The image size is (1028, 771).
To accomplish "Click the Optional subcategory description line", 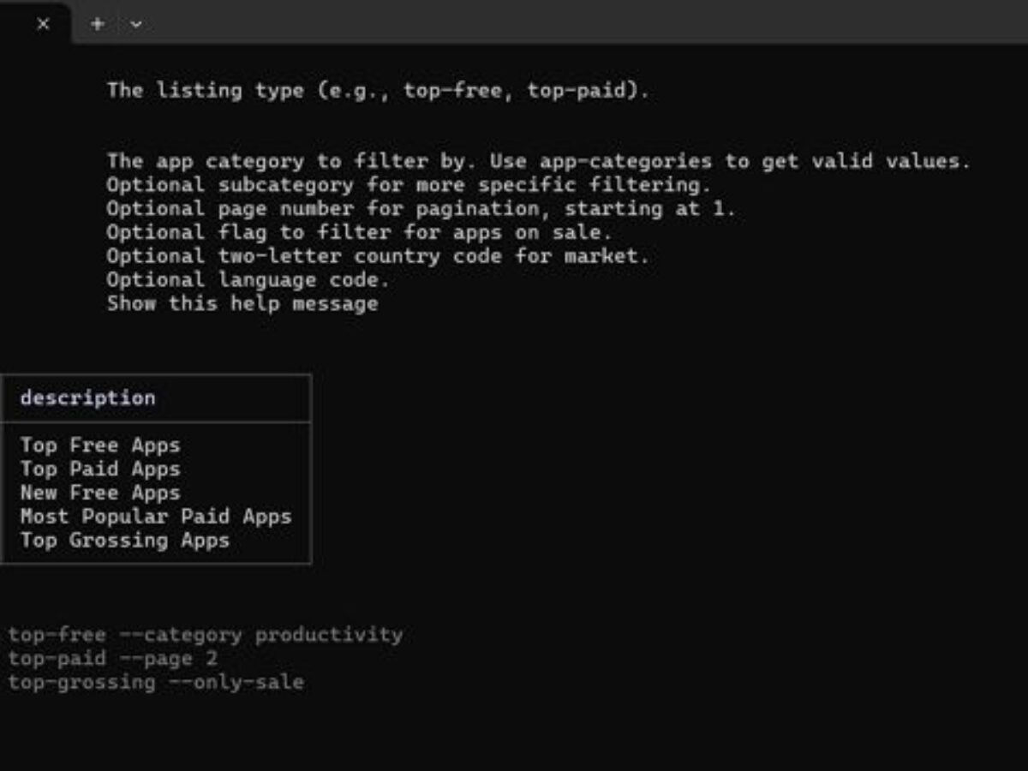I will pos(409,185).
